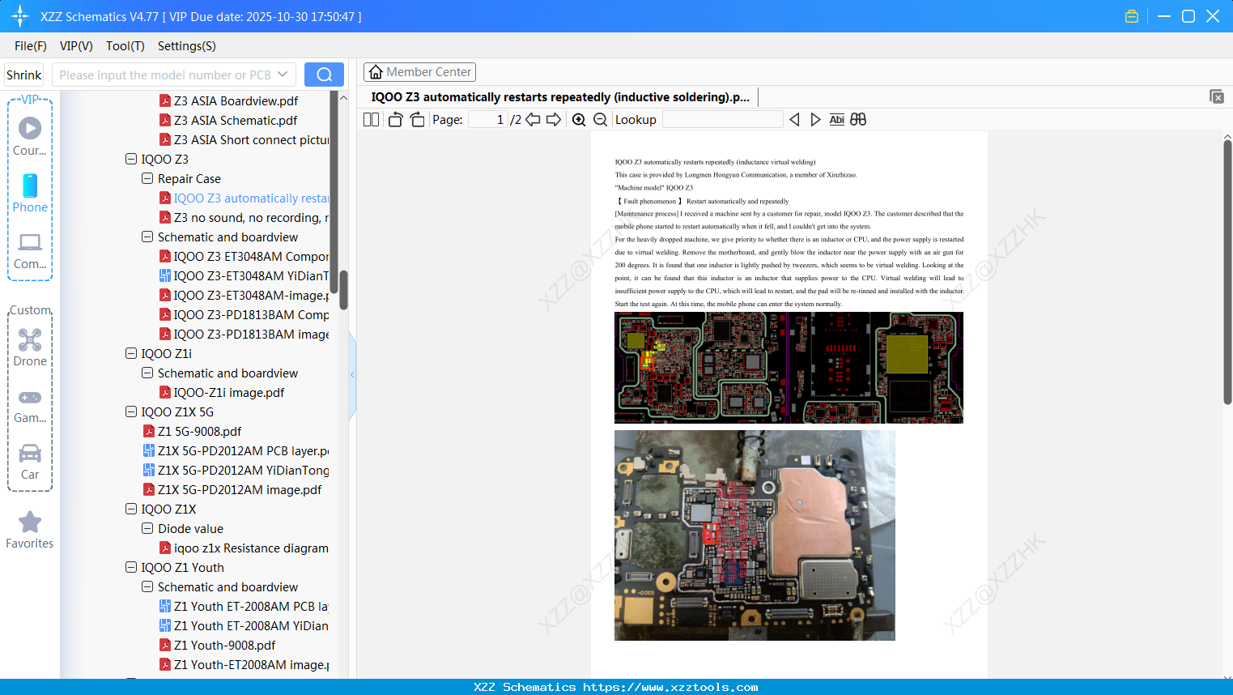Open the Tool(T) menu

tap(125, 45)
